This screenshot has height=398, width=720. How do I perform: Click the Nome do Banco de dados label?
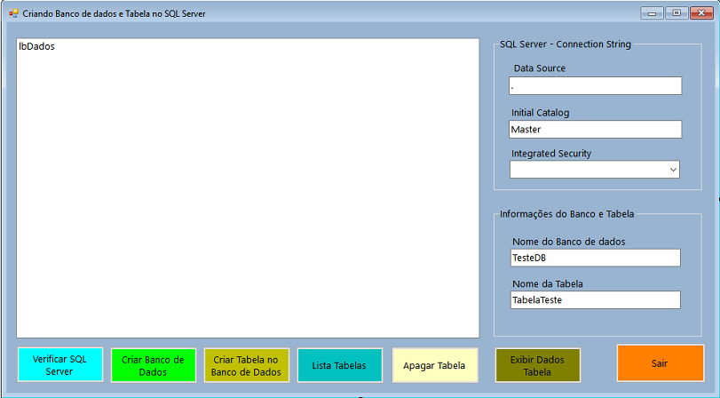(x=568, y=242)
